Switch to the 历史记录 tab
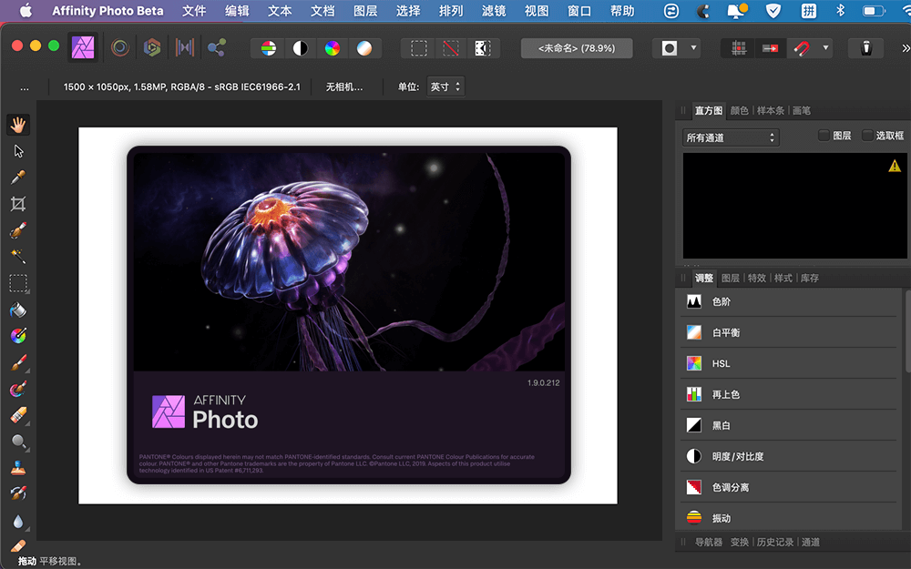Image resolution: width=911 pixels, height=569 pixels. (x=775, y=542)
